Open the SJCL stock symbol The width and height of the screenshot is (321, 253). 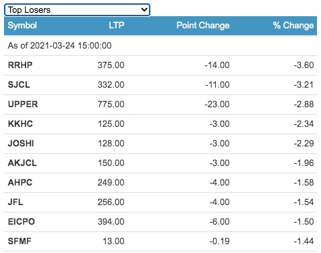(x=19, y=85)
